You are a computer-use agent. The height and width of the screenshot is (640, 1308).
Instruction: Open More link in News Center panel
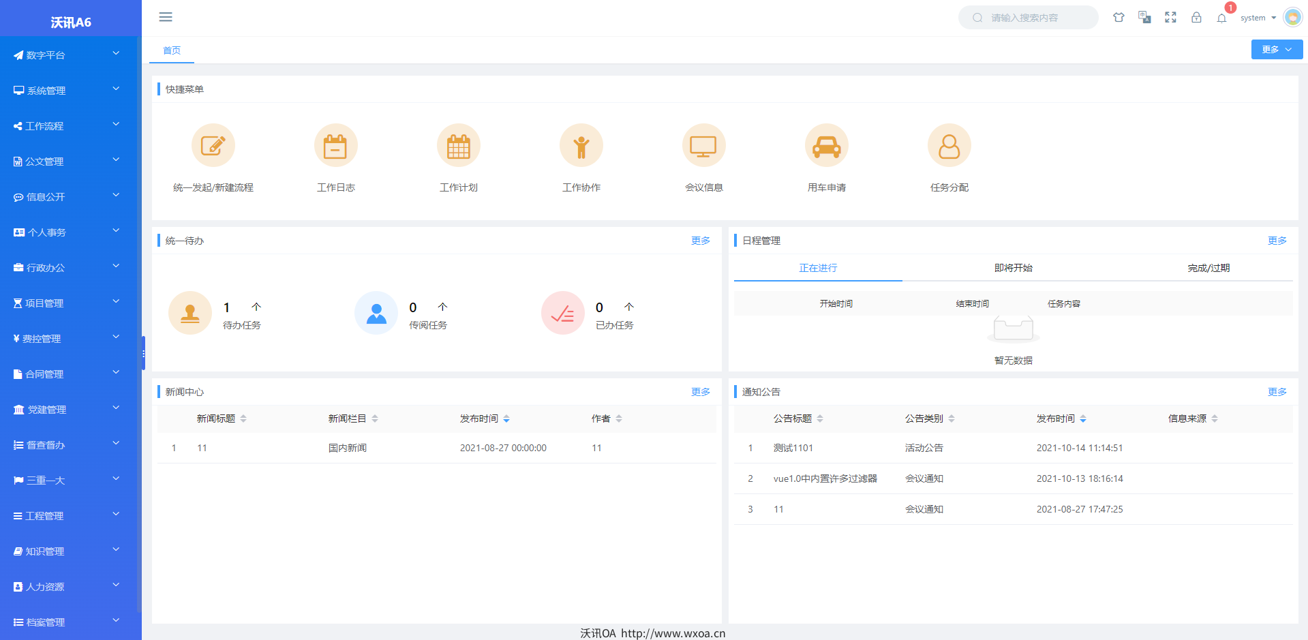pyautogui.click(x=700, y=392)
